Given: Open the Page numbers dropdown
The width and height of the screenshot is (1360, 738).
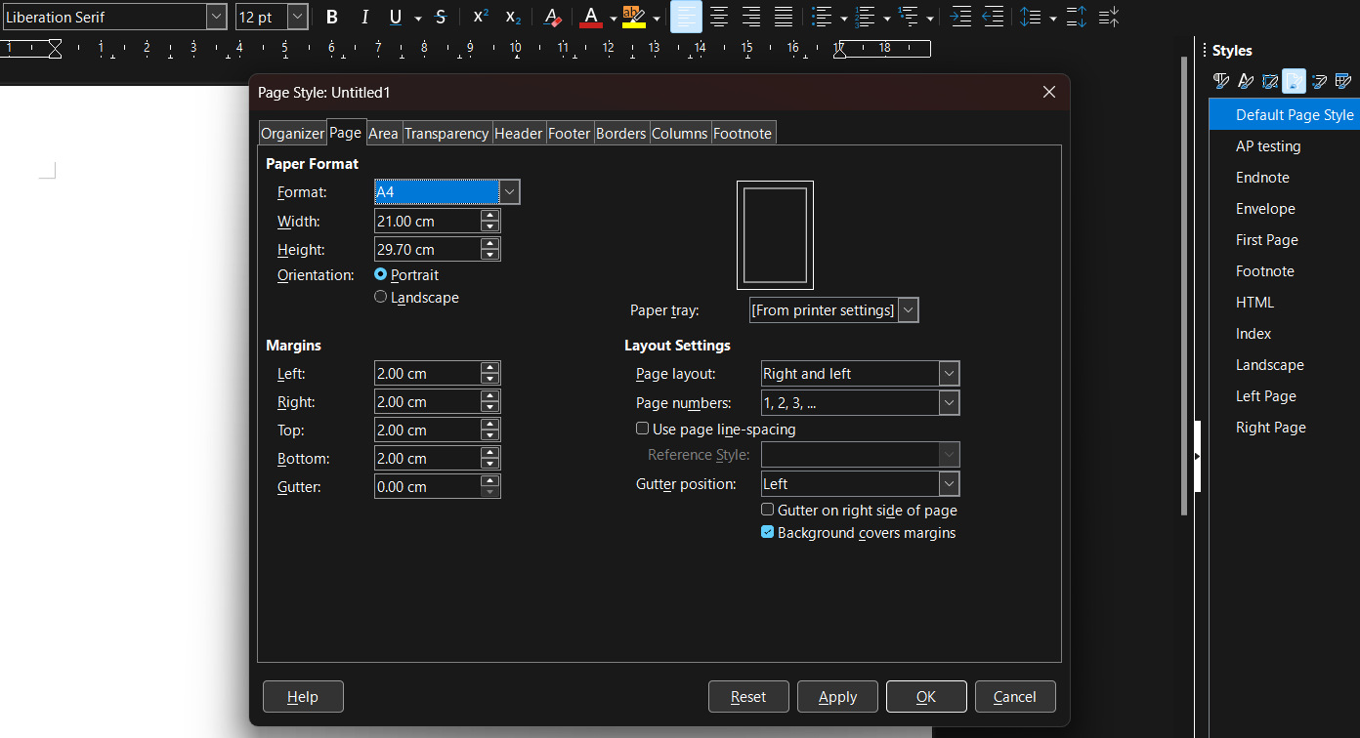Looking at the screenshot, I should coord(948,402).
